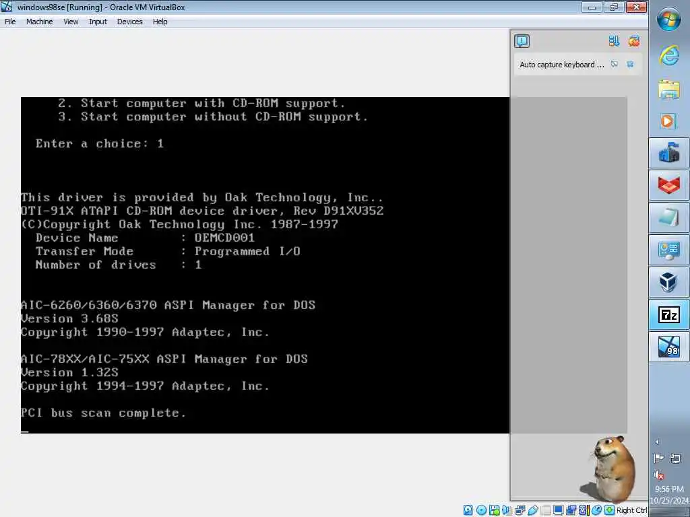Switch to VirtualBox Manager cube taskbar icon
The image size is (690, 517).
tap(669, 282)
